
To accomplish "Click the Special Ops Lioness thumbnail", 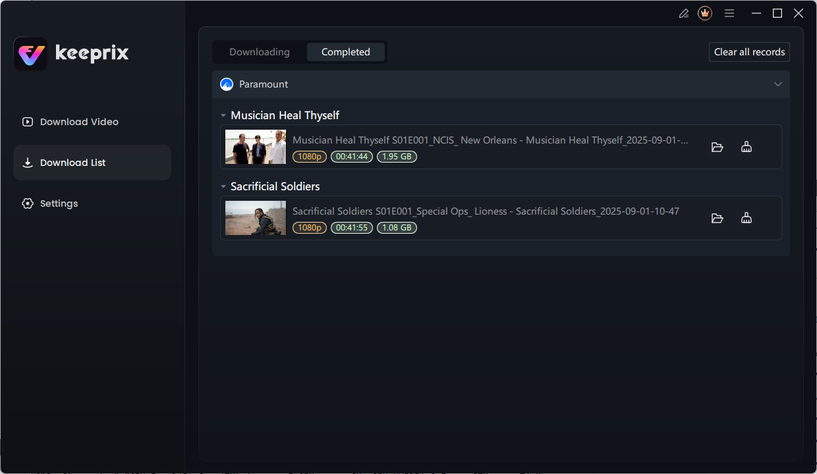I will tap(256, 218).
